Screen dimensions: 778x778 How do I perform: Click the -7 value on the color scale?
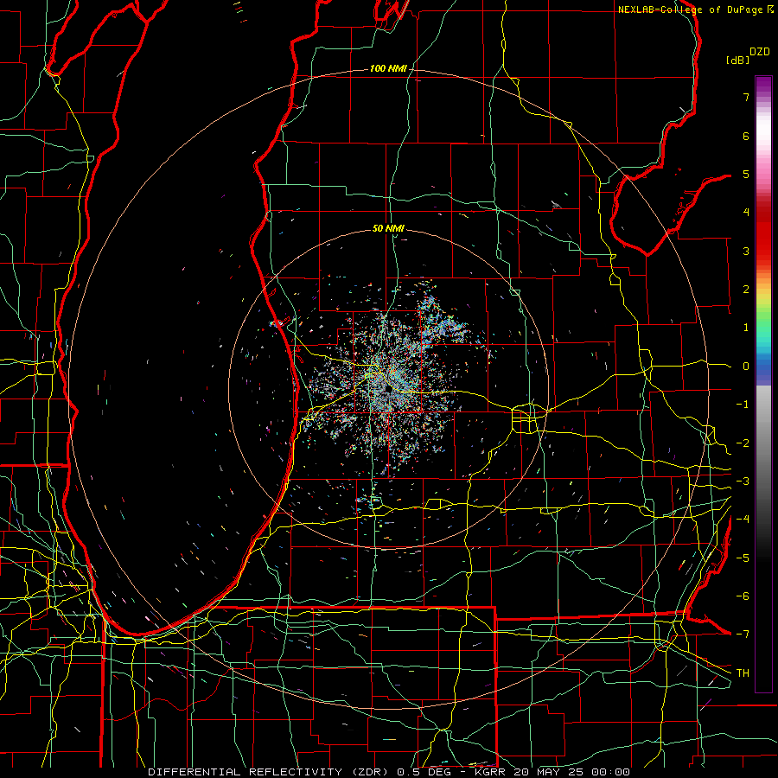[x=743, y=635]
